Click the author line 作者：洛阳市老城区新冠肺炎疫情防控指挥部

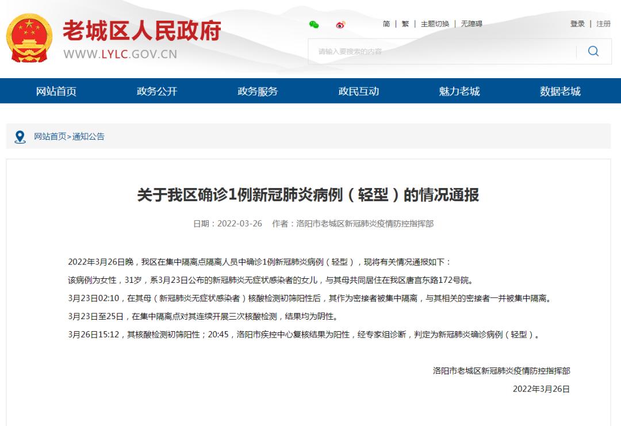[353, 224]
